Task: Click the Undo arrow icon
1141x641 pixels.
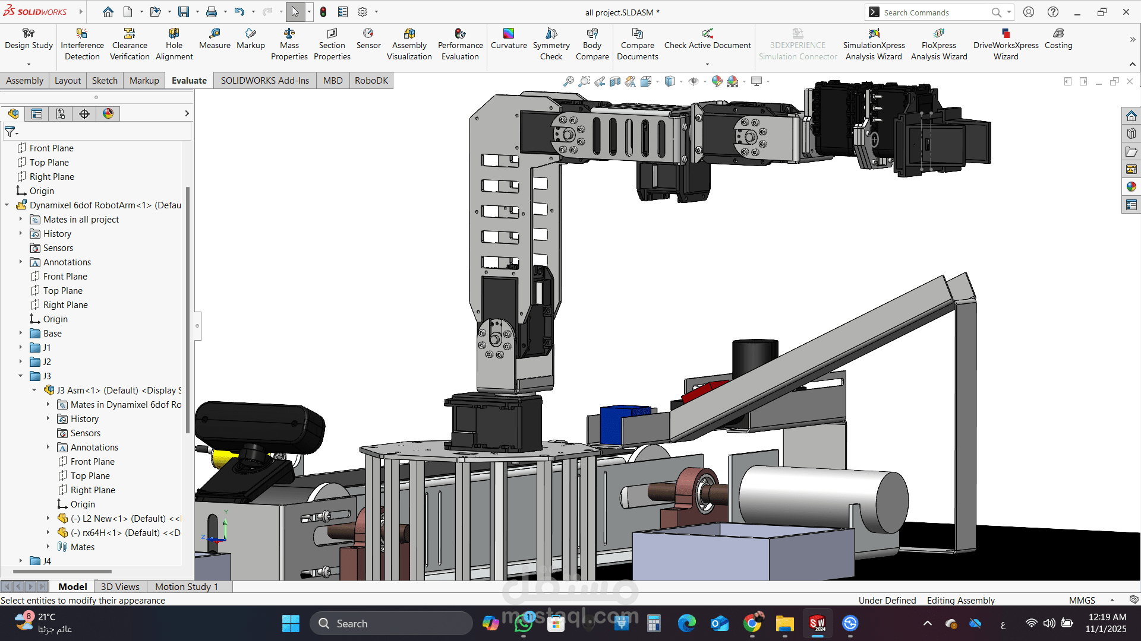Action: [239, 12]
